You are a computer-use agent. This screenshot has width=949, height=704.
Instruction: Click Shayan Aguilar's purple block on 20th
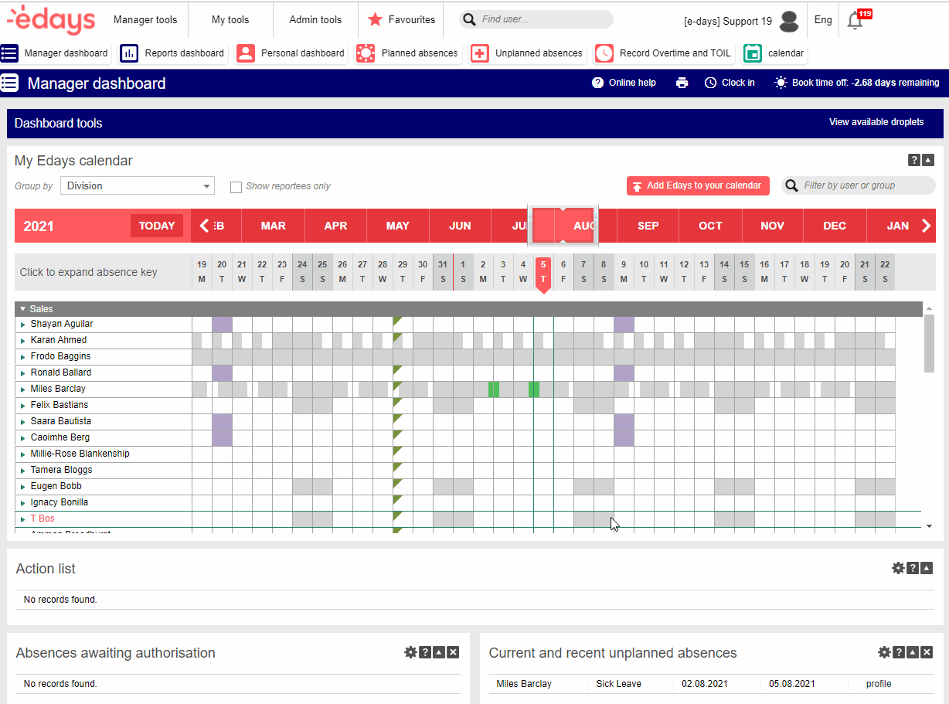point(222,325)
